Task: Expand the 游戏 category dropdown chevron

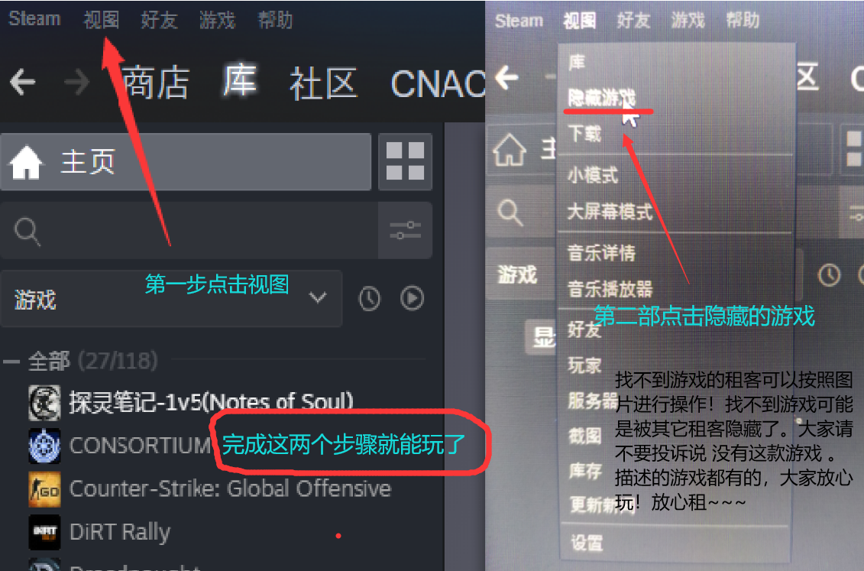Action: tap(317, 298)
